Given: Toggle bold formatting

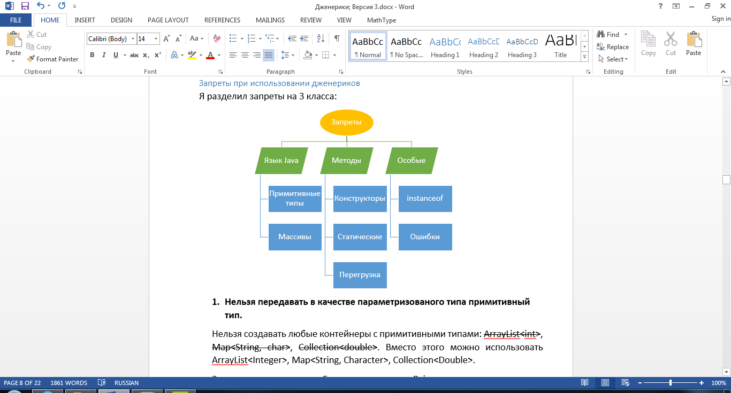Looking at the screenshot, I should pos(92,55).
